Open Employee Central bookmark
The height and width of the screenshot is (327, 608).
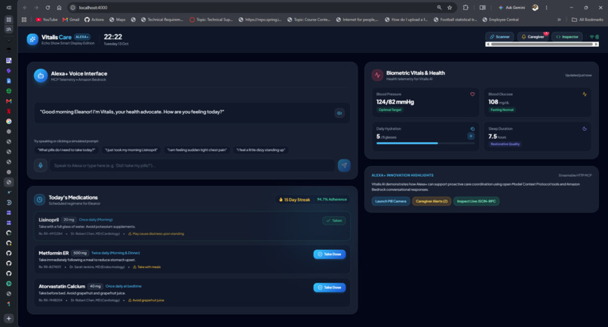point(501,20)
